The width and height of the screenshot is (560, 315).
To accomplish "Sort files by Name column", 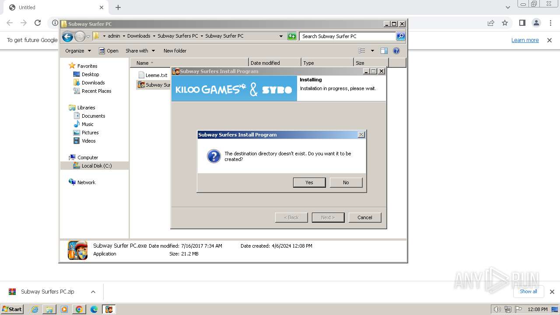I will (189, 63).
